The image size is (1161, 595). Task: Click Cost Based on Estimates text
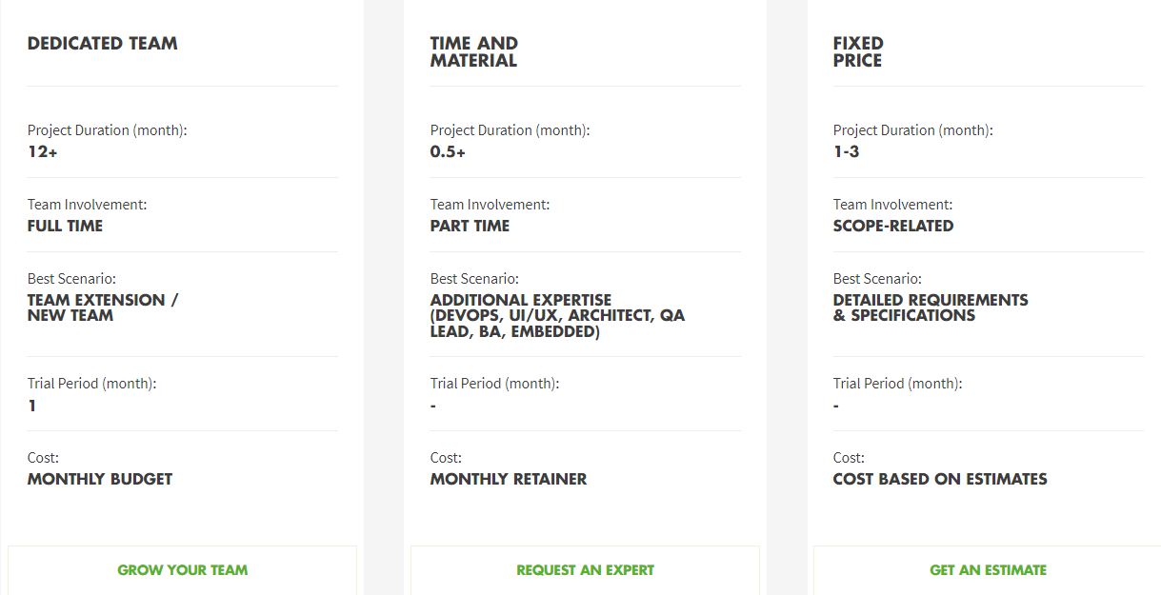(x=939, y=480)
